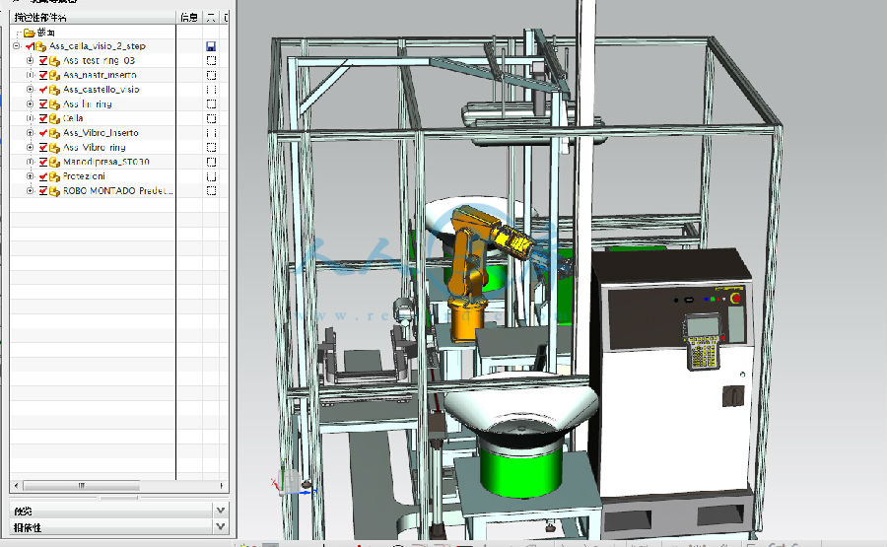Click the dashed box icon beside Manodipresa_ST030
This screenshot has width=887, height=547.
[x=211, y=162]
